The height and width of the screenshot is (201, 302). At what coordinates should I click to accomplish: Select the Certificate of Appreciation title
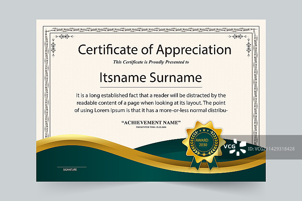154,50
